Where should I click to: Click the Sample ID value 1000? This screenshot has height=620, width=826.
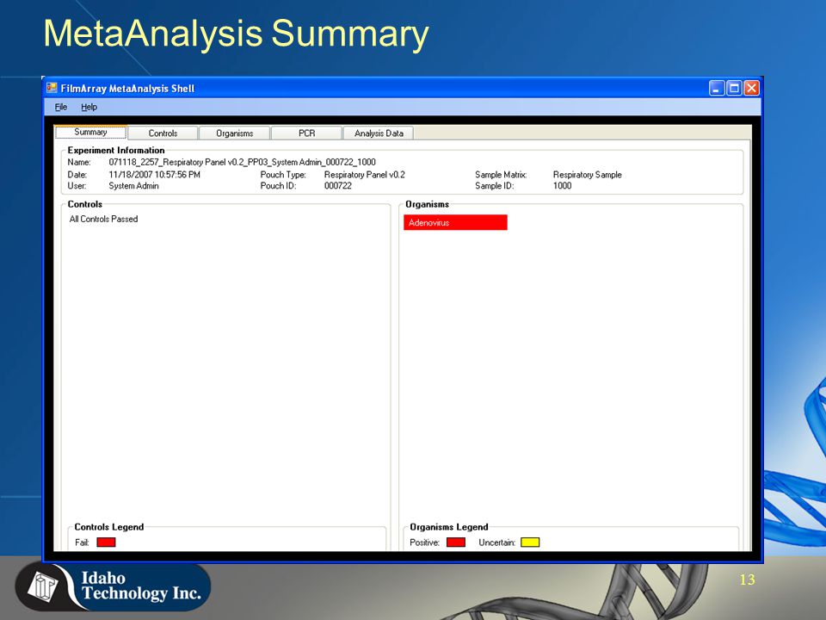[562, 186]
